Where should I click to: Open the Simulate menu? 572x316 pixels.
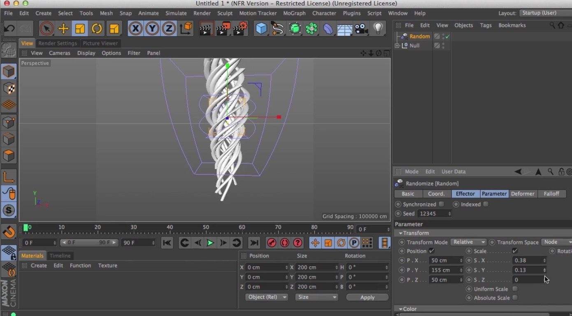coord(176,13)
